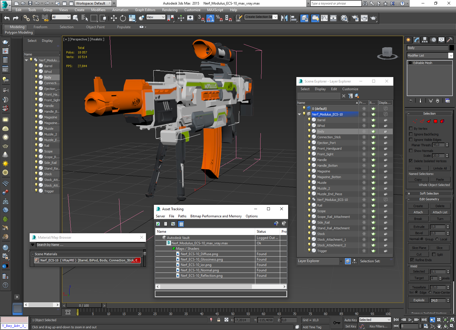
Task: Select the Select and Link tool
Action: pos(27,18)
